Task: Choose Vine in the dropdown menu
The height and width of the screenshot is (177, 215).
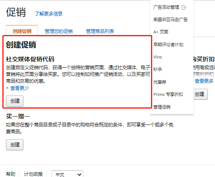Action: point(158,57)
